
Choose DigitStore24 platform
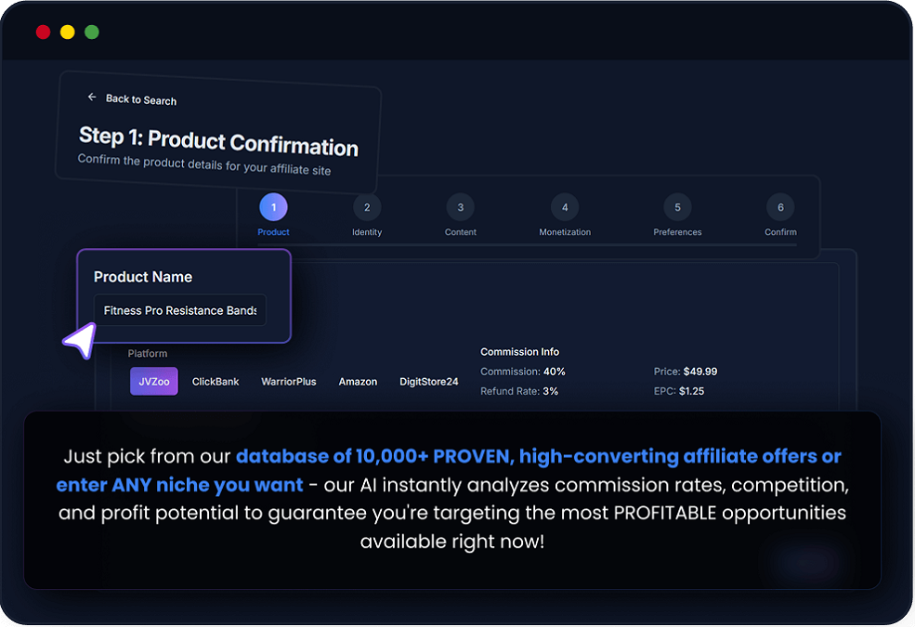[428, 382]
